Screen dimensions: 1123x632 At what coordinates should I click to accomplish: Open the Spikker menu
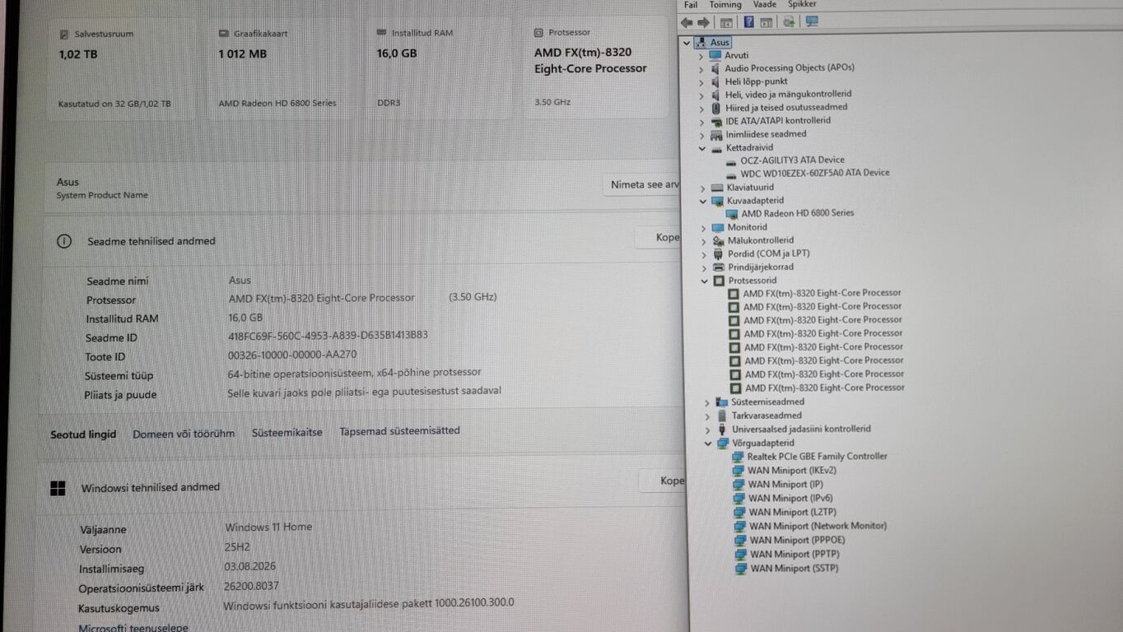click(x=802, y=4)
